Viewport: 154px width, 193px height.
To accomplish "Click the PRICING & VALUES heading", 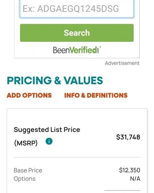I will pos(55,80).
